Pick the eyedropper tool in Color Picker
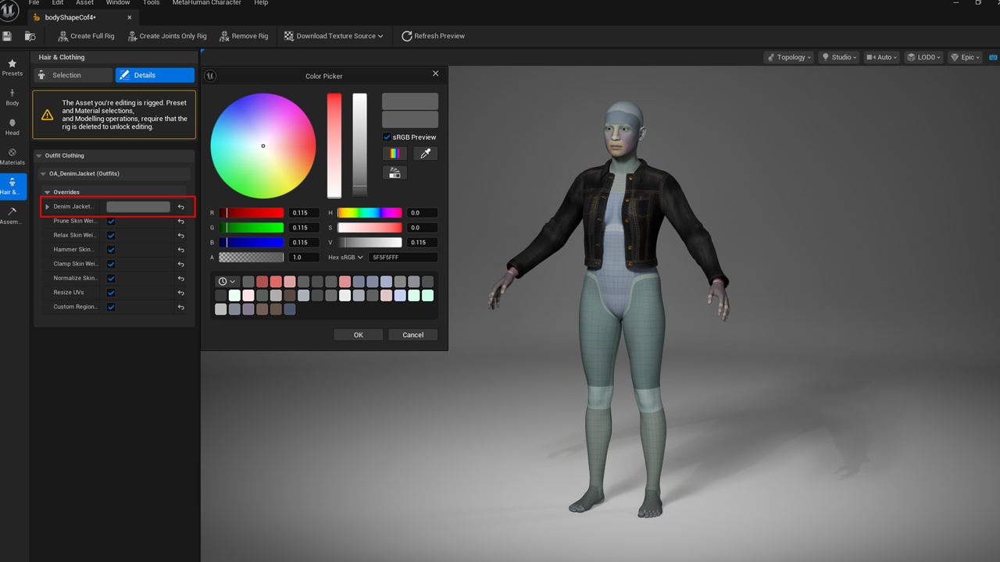 tap(425, 154)
